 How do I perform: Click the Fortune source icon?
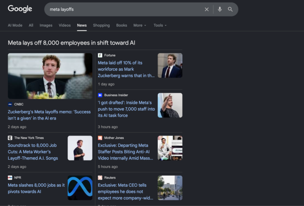tap(100, 55)
